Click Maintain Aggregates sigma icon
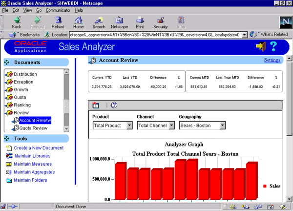This screenshot has width=293, height=211. point(9,172)
